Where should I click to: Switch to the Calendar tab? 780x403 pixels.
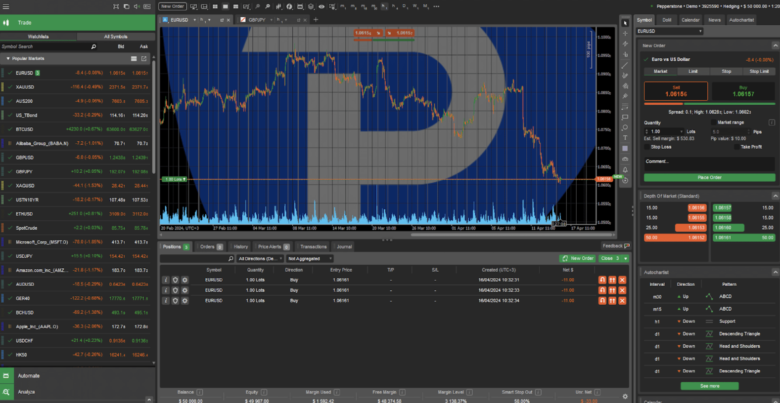coord(690,20)
